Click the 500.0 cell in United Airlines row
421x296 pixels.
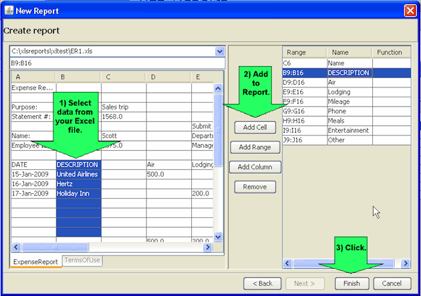tap(168, 175)
